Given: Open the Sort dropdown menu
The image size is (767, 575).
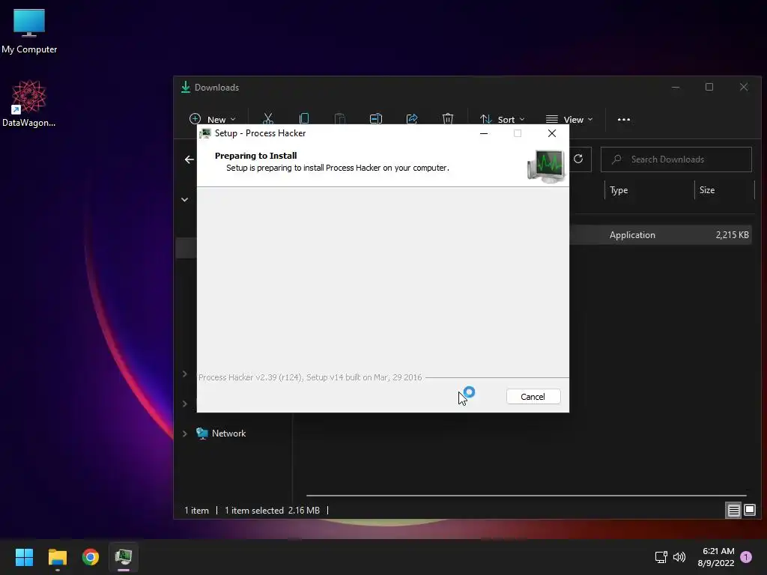Looking at the screenshot, I should click(503, 119).
